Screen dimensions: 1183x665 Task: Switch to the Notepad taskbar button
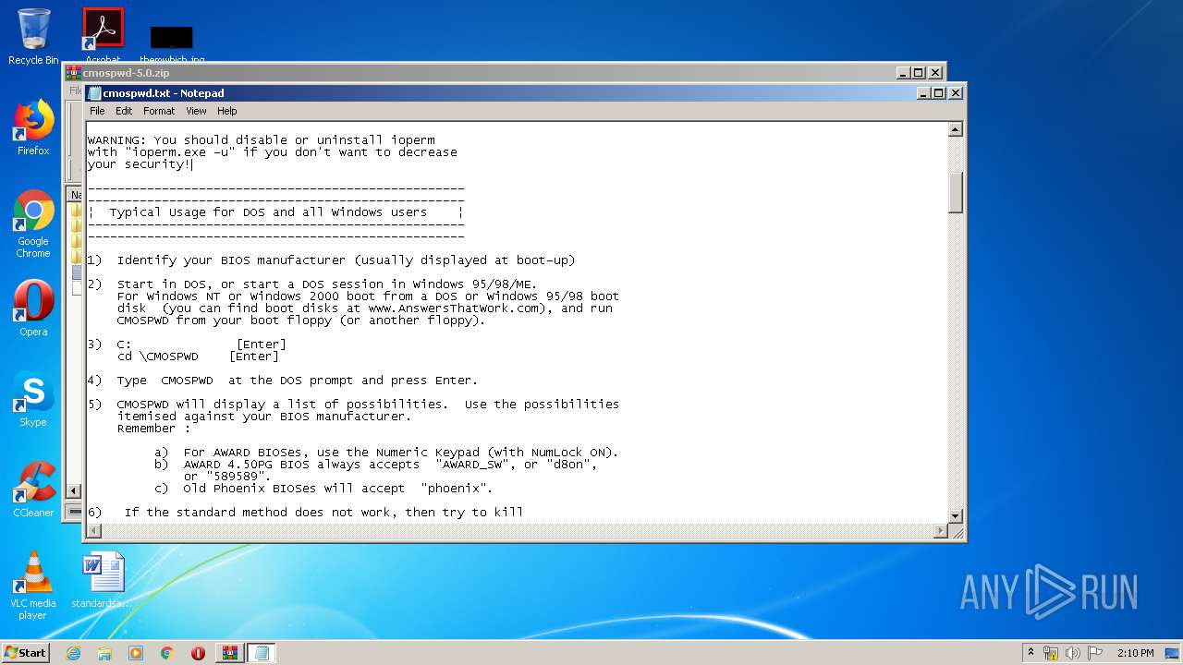coord(262,653)
